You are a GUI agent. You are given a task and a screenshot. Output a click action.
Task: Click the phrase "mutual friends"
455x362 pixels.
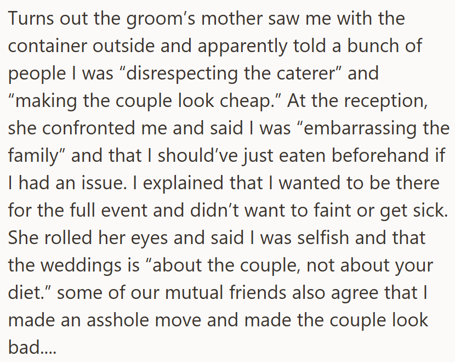coord(226,293)
